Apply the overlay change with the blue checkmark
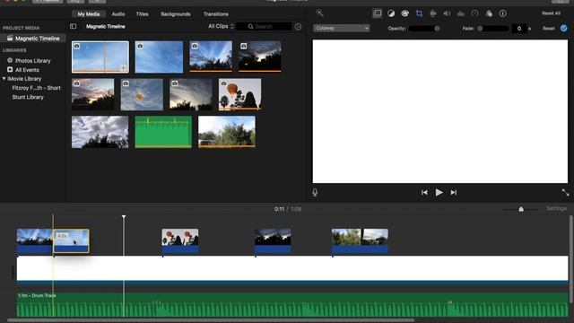This screenshot has width=574, height=323. pos(564,28)
